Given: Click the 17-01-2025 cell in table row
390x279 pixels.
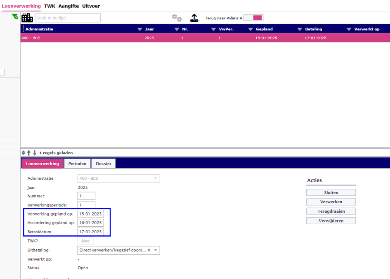Looking at the screenshot, I should (x=315, y=38).
